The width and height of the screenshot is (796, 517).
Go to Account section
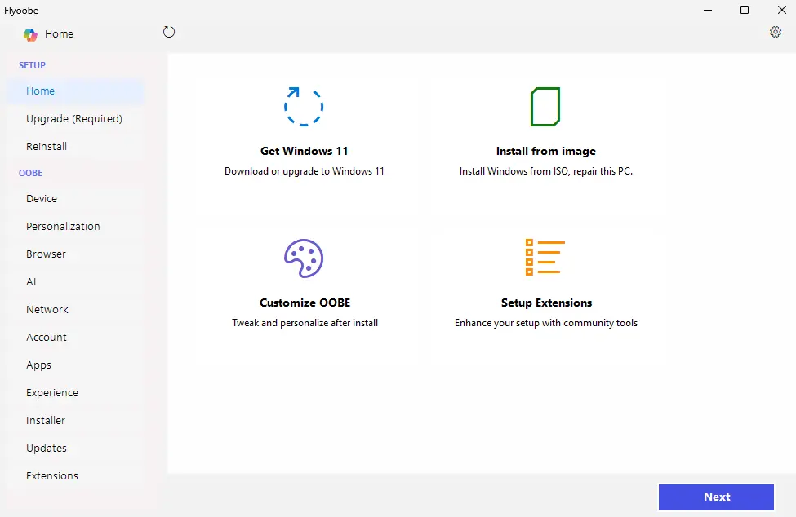[x=75, y=337]
